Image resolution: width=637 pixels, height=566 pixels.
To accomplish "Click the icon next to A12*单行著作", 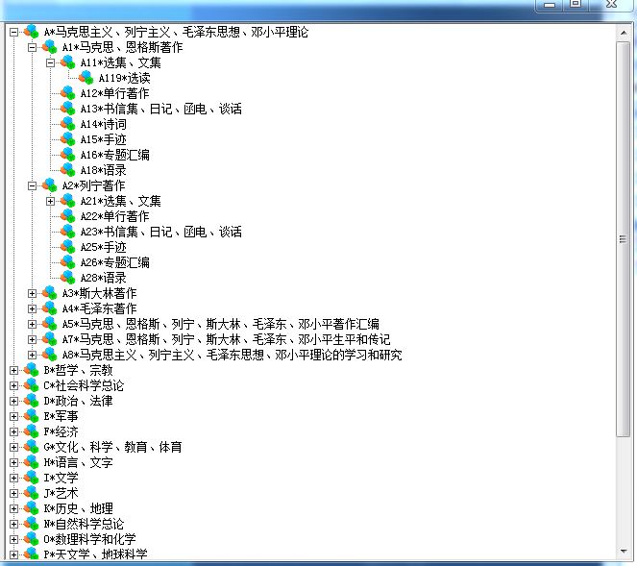I will 68,93.
